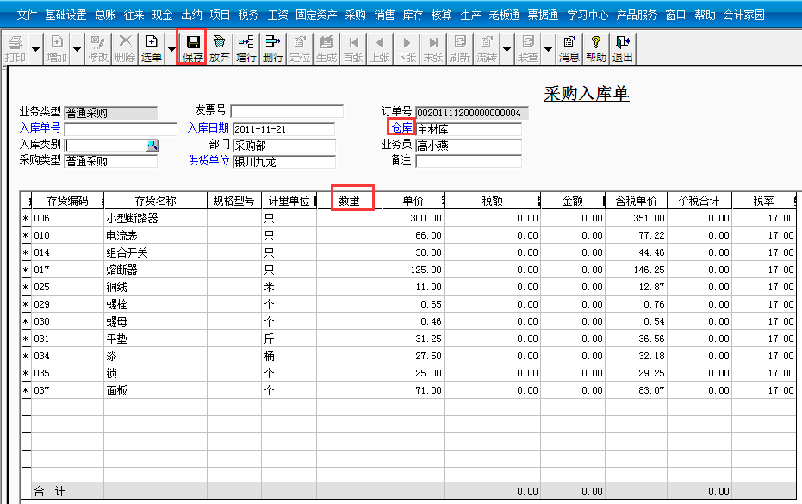
Task: Open the 库存 menu in the menu bar
Action: pos(413,15)
